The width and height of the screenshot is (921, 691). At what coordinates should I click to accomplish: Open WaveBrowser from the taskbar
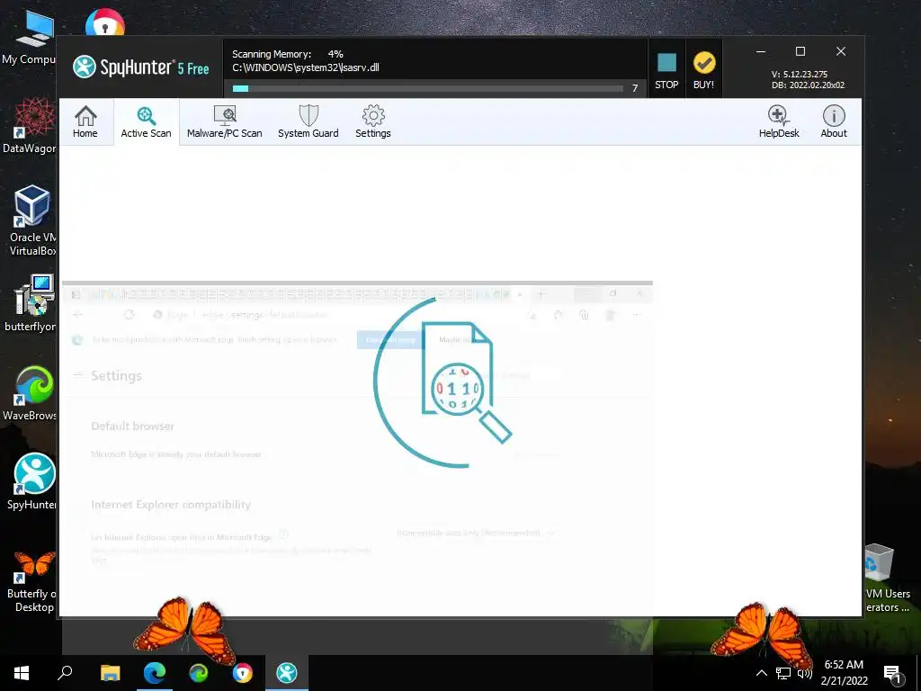199,673
